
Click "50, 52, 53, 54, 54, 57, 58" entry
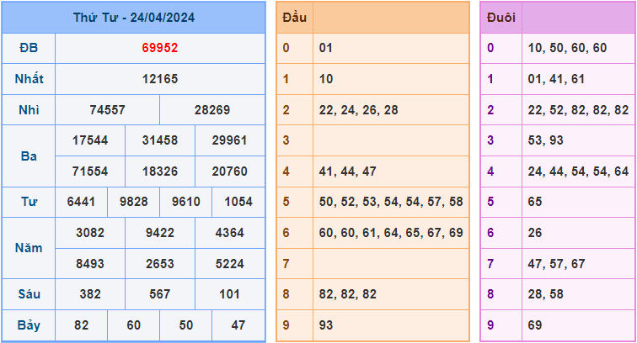tap(391, 202)
